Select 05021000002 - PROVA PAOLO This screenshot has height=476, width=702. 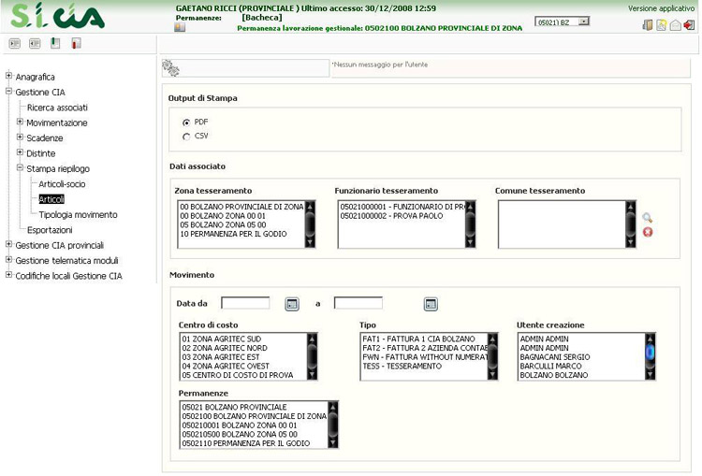(392, 216)
